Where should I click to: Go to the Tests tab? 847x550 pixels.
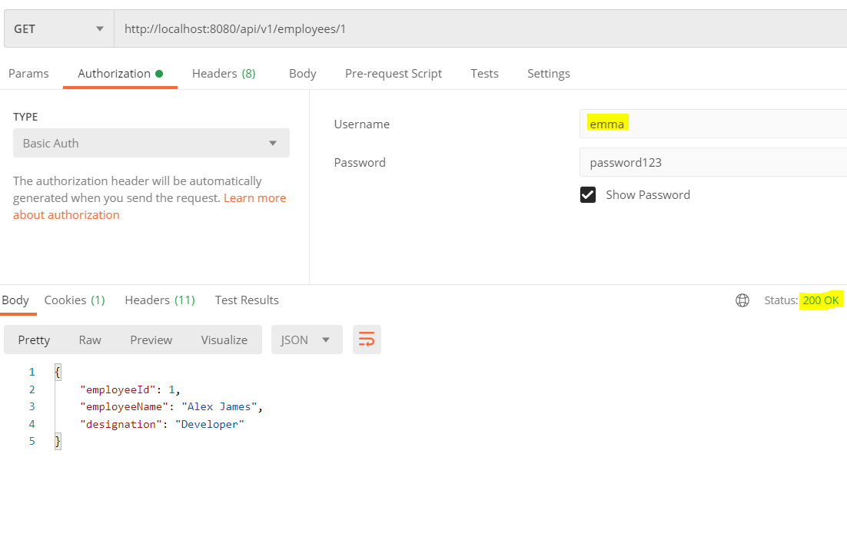(484, 74)
